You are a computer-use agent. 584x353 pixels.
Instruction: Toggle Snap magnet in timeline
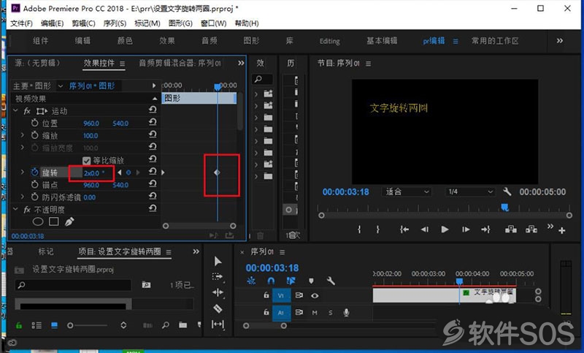click(x=271, y=281)
